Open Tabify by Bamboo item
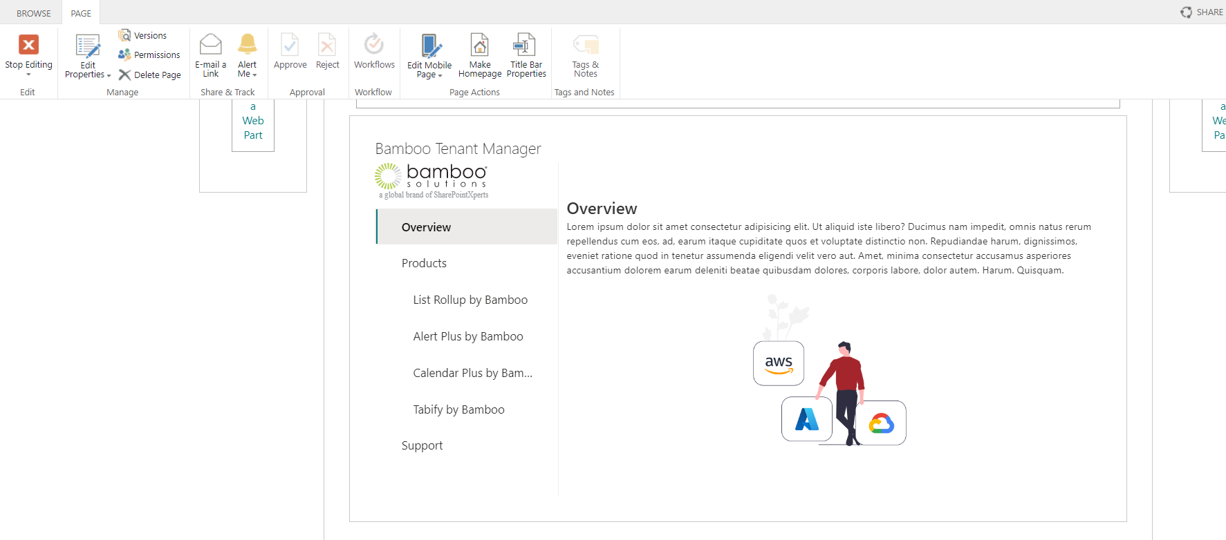The height and width of the screenshot is (540, 1226). pos(458,409)
